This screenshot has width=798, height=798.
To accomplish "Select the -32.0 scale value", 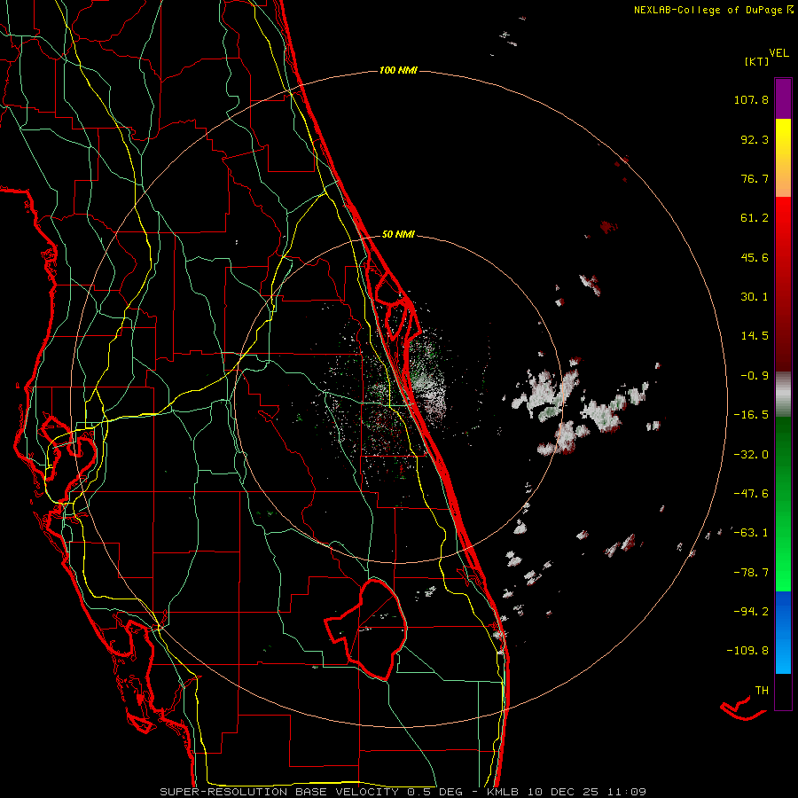I will click(751, 455).
